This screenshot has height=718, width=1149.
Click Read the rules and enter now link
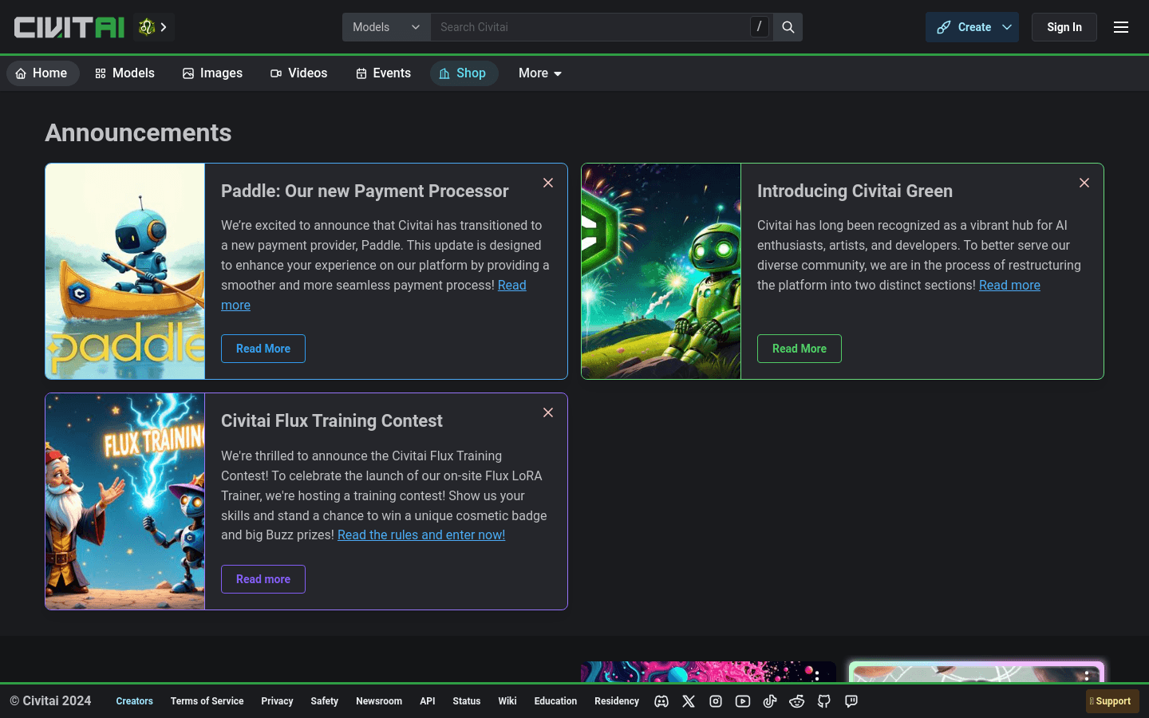[421, 535]
